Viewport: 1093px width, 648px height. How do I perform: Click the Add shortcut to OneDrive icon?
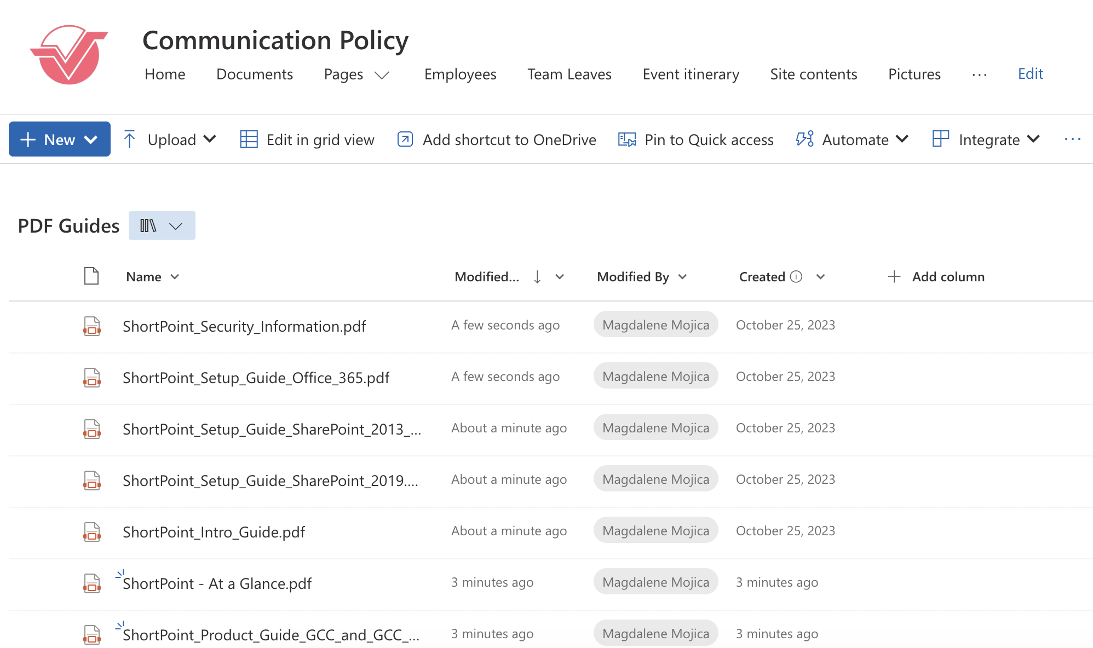(404, 140)
